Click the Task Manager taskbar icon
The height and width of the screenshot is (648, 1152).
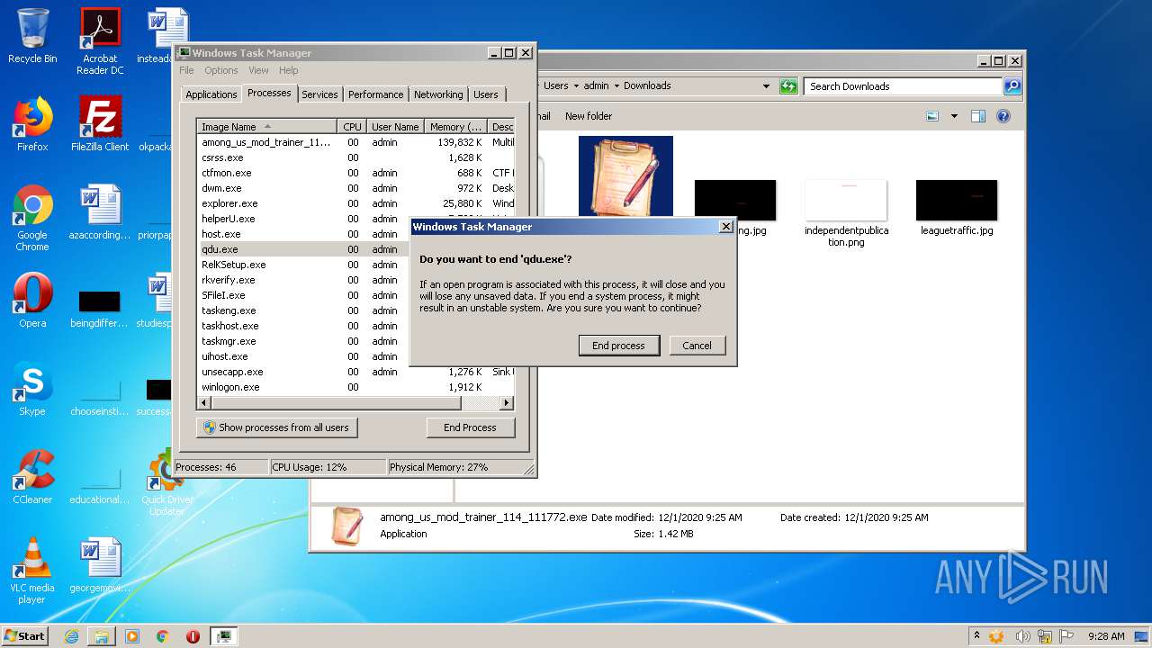pyautogui.click(x=224, y=636)
